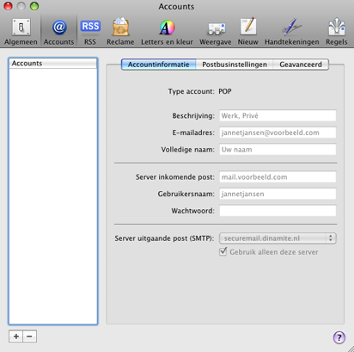This screenshot has width=354, height=352.
Task: Open the Algemeen preferences pane
Action: [21, 32]
